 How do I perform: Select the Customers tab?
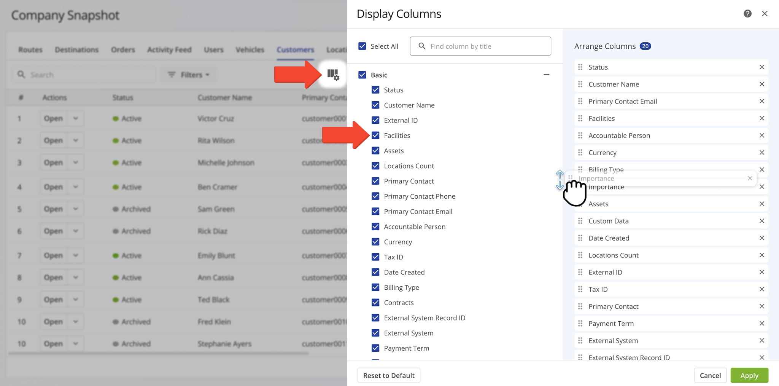pyautogui.click(x=295, y=50)
